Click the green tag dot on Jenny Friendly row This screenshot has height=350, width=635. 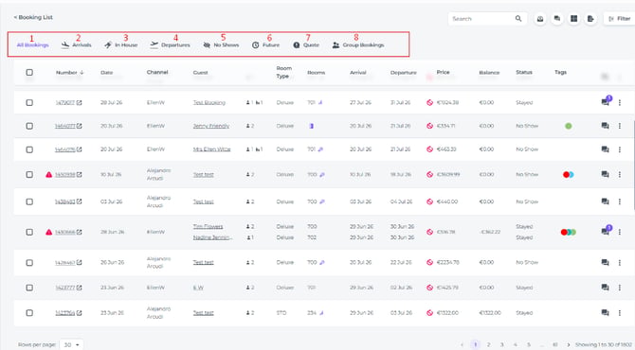(568, 126)
